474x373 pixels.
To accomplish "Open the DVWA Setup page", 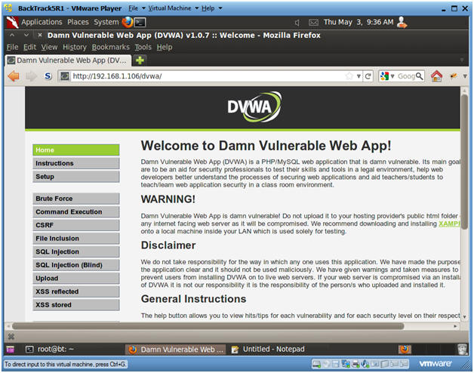I will [x=76, y=177].
